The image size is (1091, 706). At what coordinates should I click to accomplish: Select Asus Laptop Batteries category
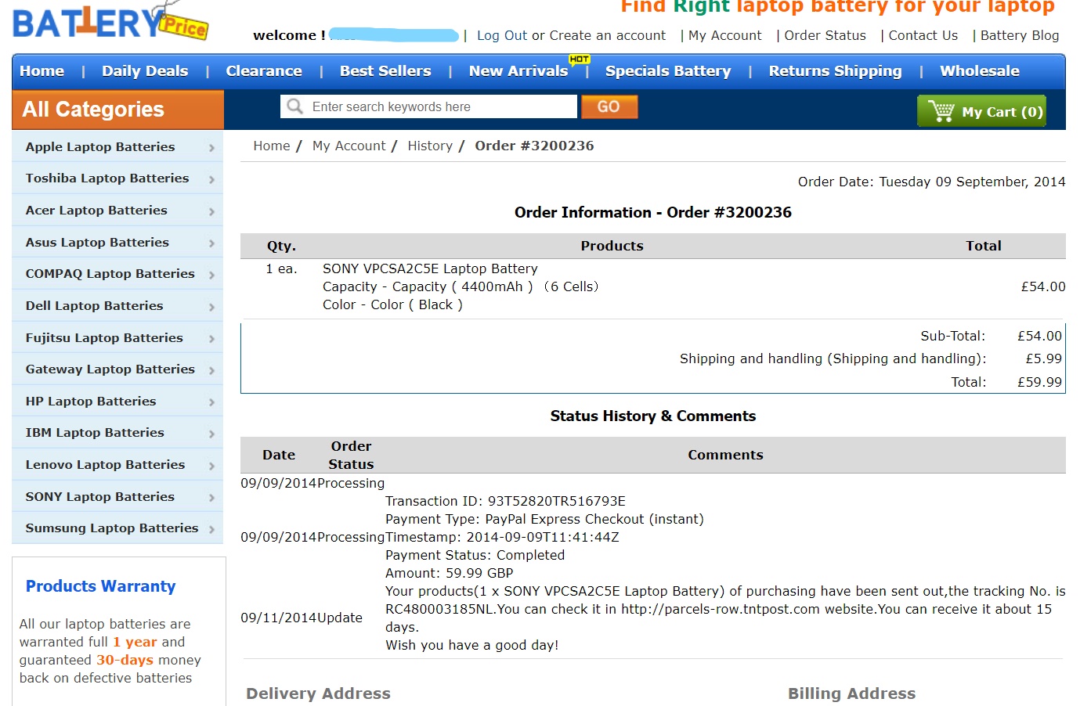pyautogui.click(x=97, y=243)
